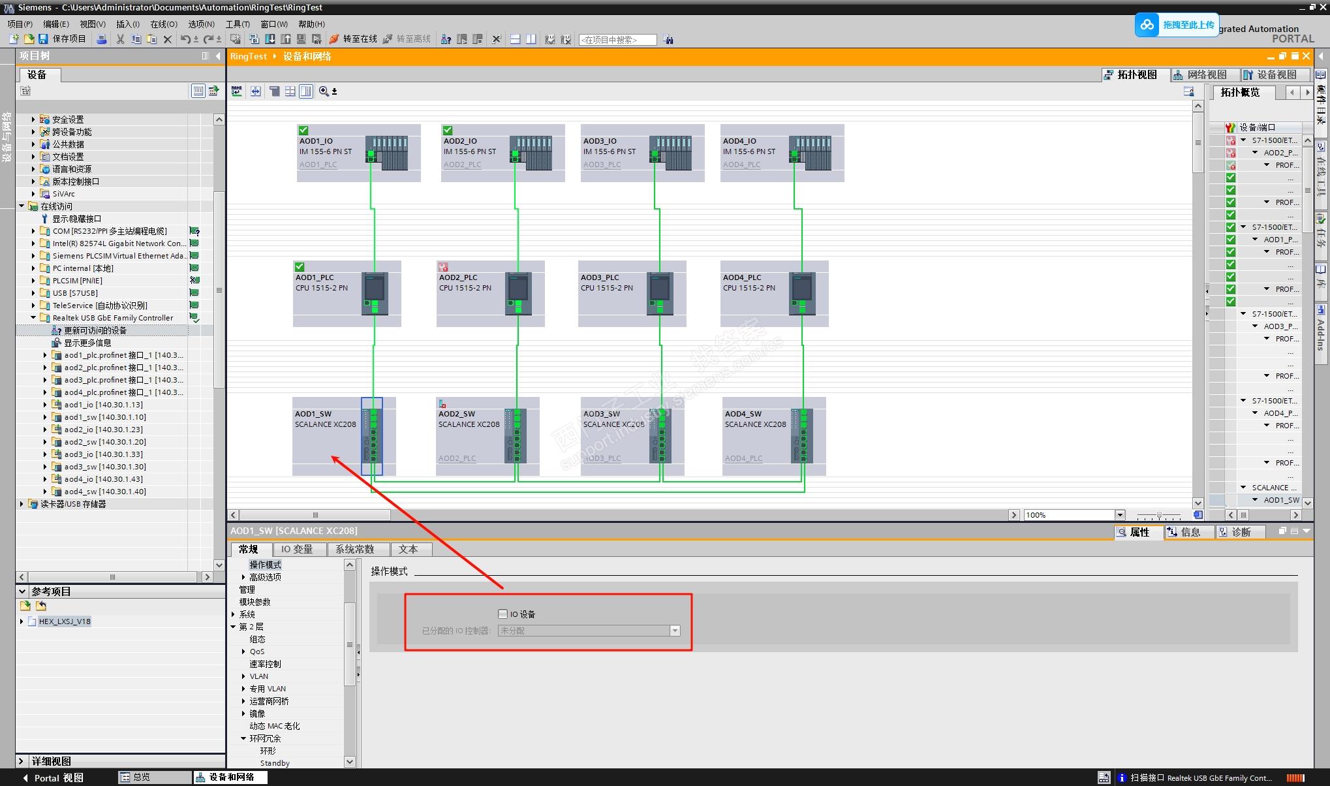Click the save project disk icon

(43, 39)
